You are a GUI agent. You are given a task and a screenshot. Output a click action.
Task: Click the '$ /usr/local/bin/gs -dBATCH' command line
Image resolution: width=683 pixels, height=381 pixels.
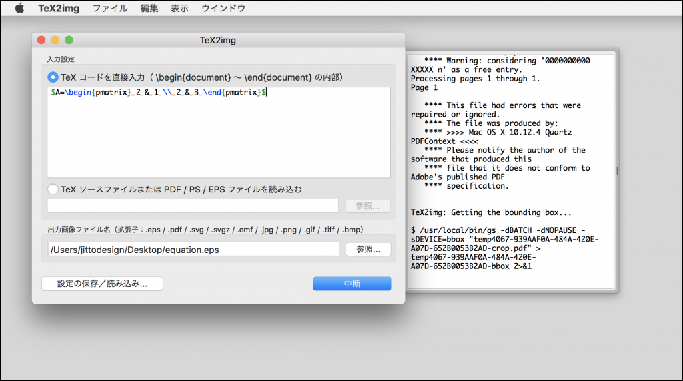498,230
